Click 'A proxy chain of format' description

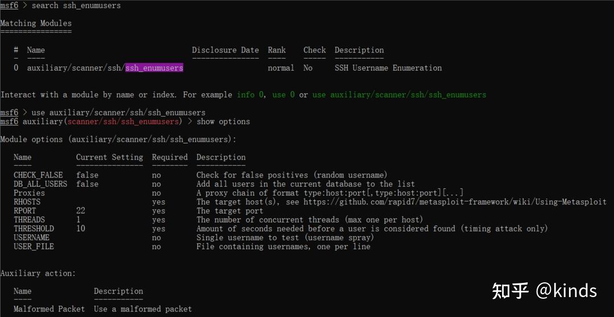(330, 193)
